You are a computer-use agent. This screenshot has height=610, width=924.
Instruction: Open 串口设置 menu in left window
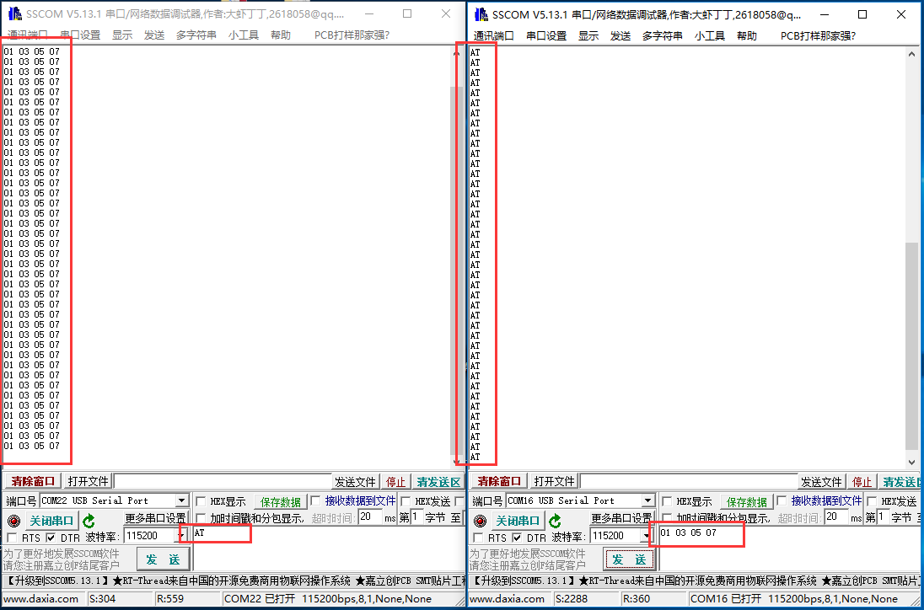pos(80,35)
